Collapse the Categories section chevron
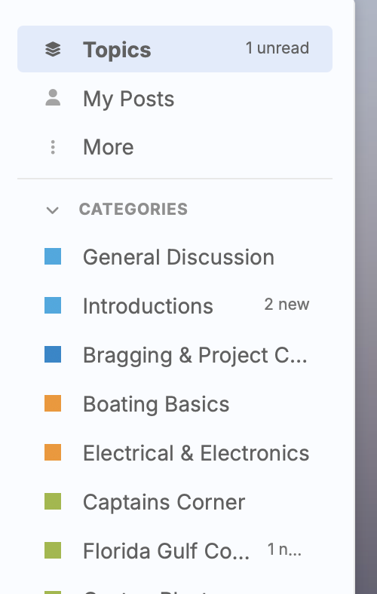The height and width of the screenshot is (594, 377). coord(52,210)
